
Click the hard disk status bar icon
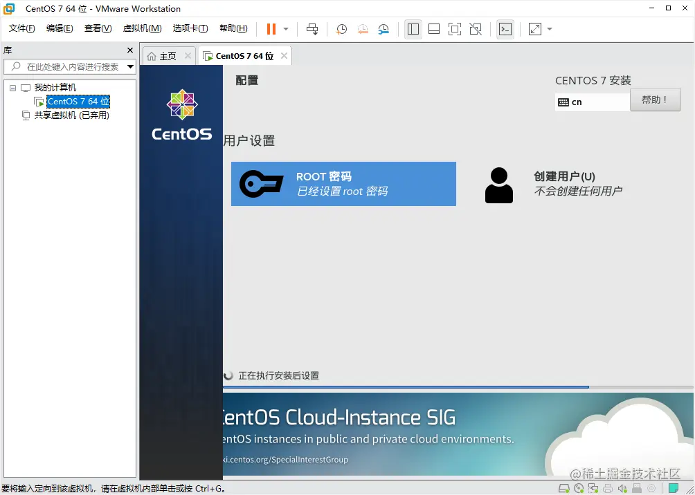coord(563,489)
